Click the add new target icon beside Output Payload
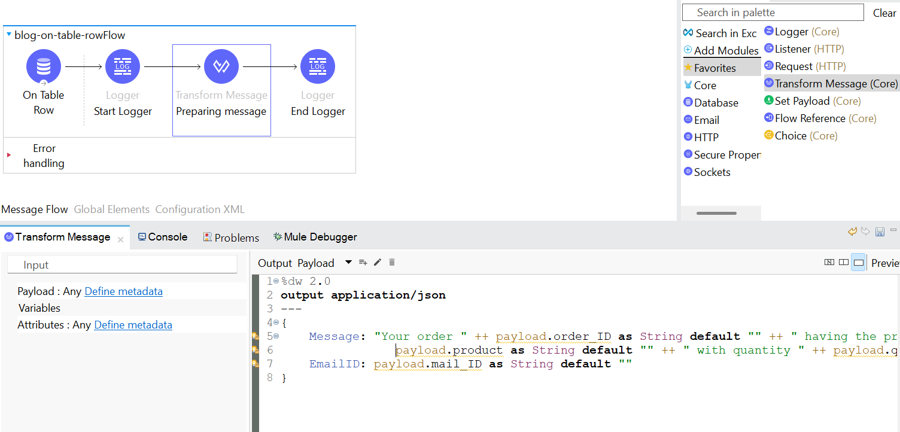This screenshot has width=900, height=432. 363,263
